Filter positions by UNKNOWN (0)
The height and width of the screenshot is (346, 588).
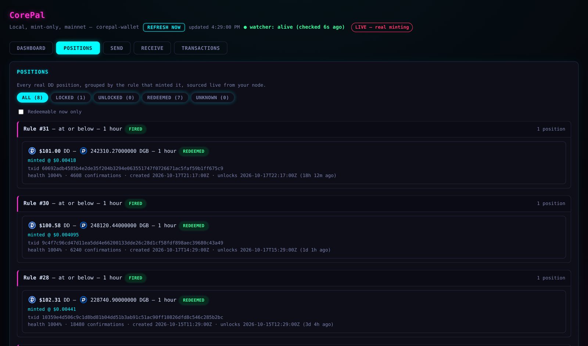click(x=212, y=98)
